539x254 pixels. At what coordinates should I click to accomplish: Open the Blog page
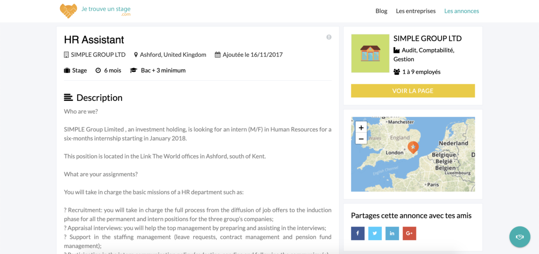pyautogui.click(x=381, y=11)
